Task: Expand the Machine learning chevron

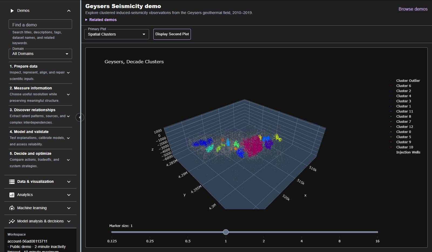Action: pos(69,208)
